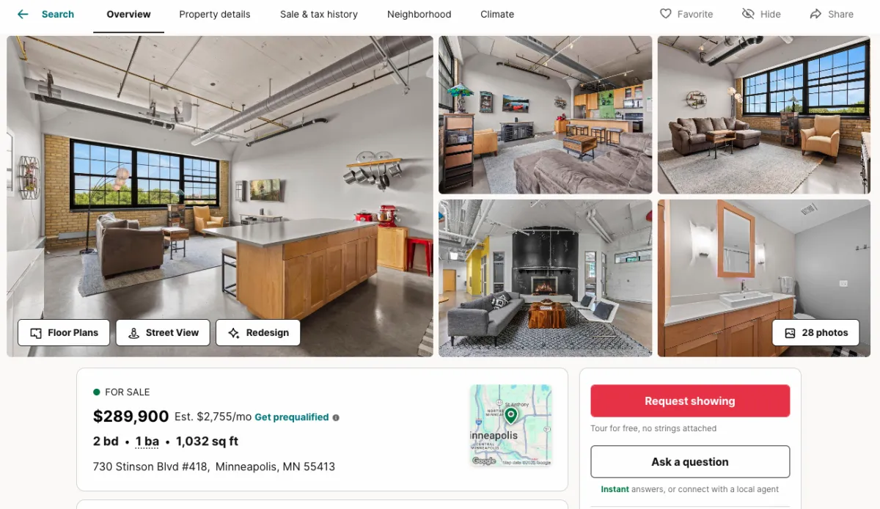Favorite this listing with the heart icon
The width and height of the screenshot is (880, 509).
coord(666,14)
